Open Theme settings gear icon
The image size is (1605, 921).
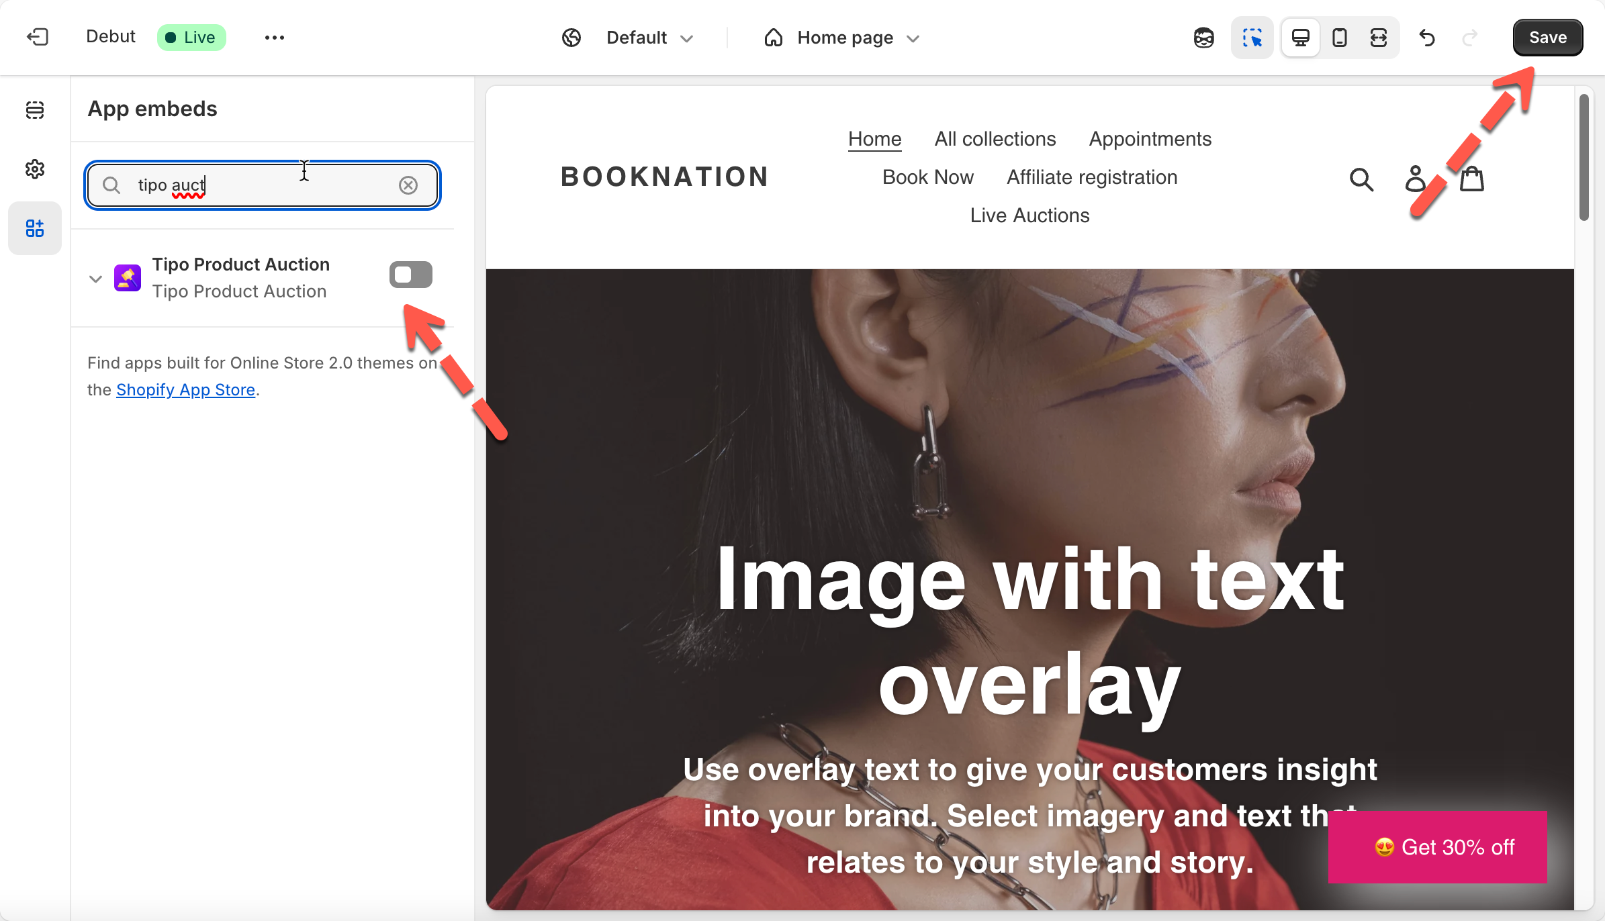coord(35,169)
